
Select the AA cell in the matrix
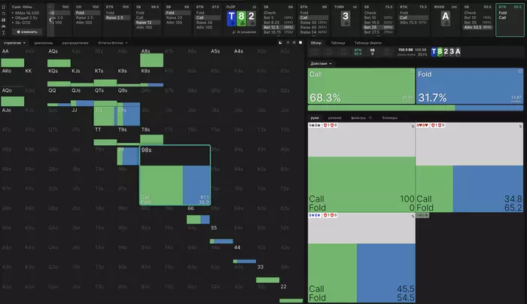pos(13,59)
